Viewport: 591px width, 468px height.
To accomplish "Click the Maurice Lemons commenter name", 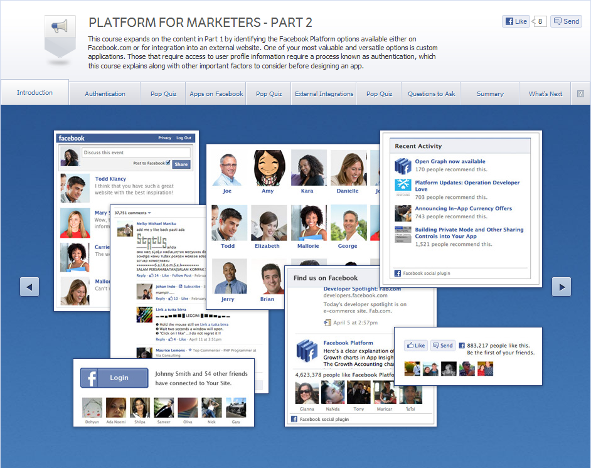I will click(171, 351).
